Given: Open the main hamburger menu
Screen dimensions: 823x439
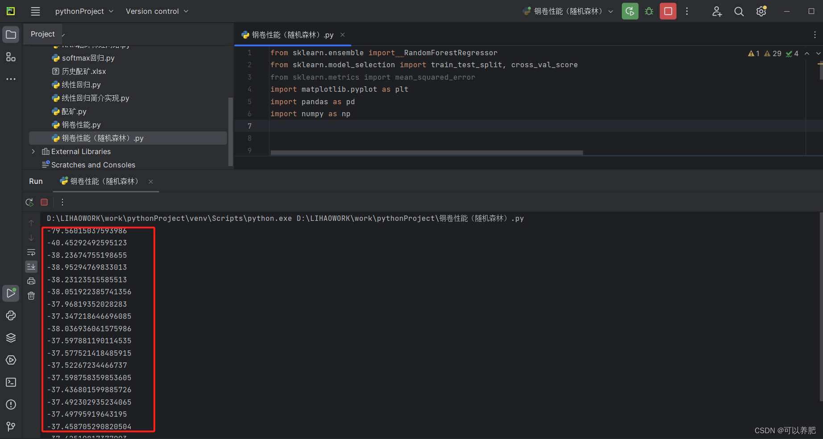Looking at the screenshot, I should tap(35, 11).
